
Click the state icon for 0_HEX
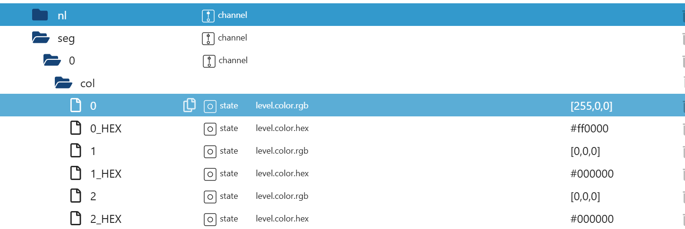tap(210, 129)
